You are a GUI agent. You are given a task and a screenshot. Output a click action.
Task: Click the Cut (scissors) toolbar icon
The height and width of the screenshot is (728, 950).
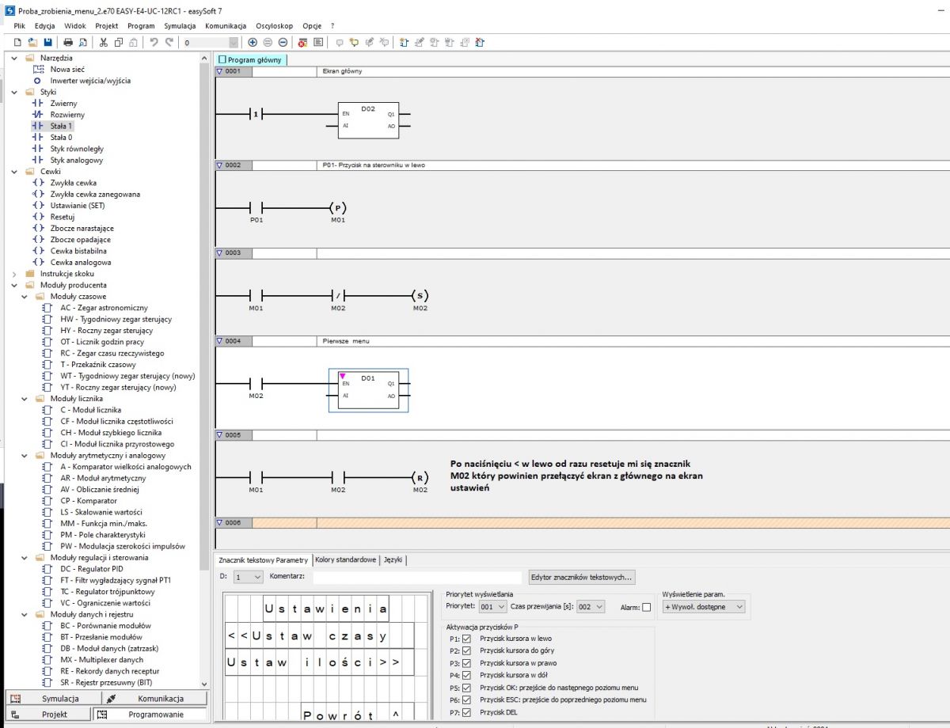[x=103, y=42]
